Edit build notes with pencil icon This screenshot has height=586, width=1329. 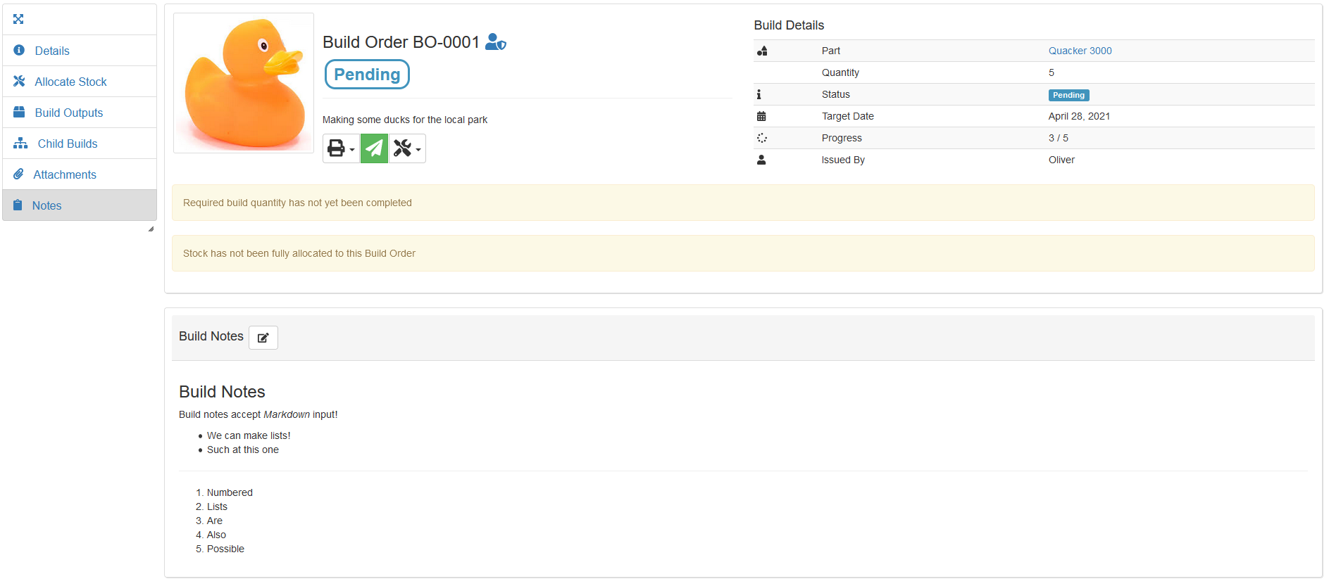pyautogui.click(x=263, y=338)
